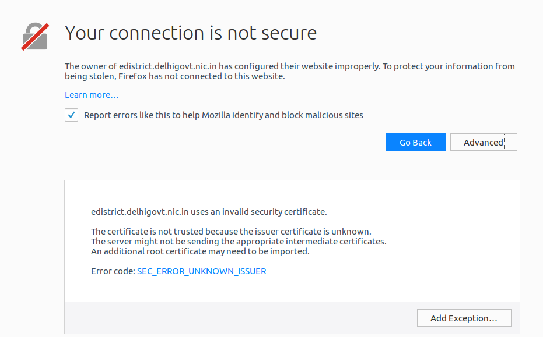Image resolution: width=543 pixels, height=337 pixels.
Task: Click the 'being stolen, Firefox has not connected' line
Action: [175, 76]
